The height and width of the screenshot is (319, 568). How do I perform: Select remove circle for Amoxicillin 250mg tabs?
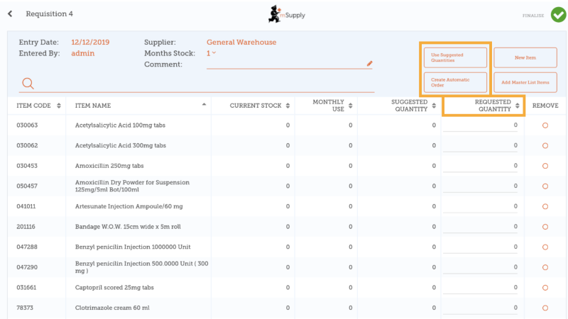pos(545,166)
